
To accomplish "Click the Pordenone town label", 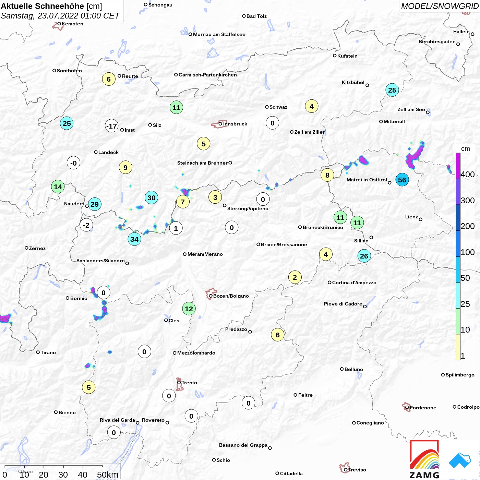I will pyautogui.click(x=423, y=408).
